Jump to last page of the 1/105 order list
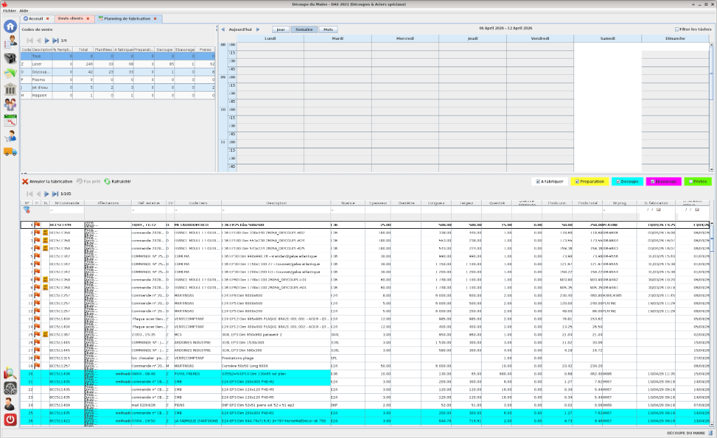Image resolution: width=717 pixels, height=438 pixels. point(55,194)
